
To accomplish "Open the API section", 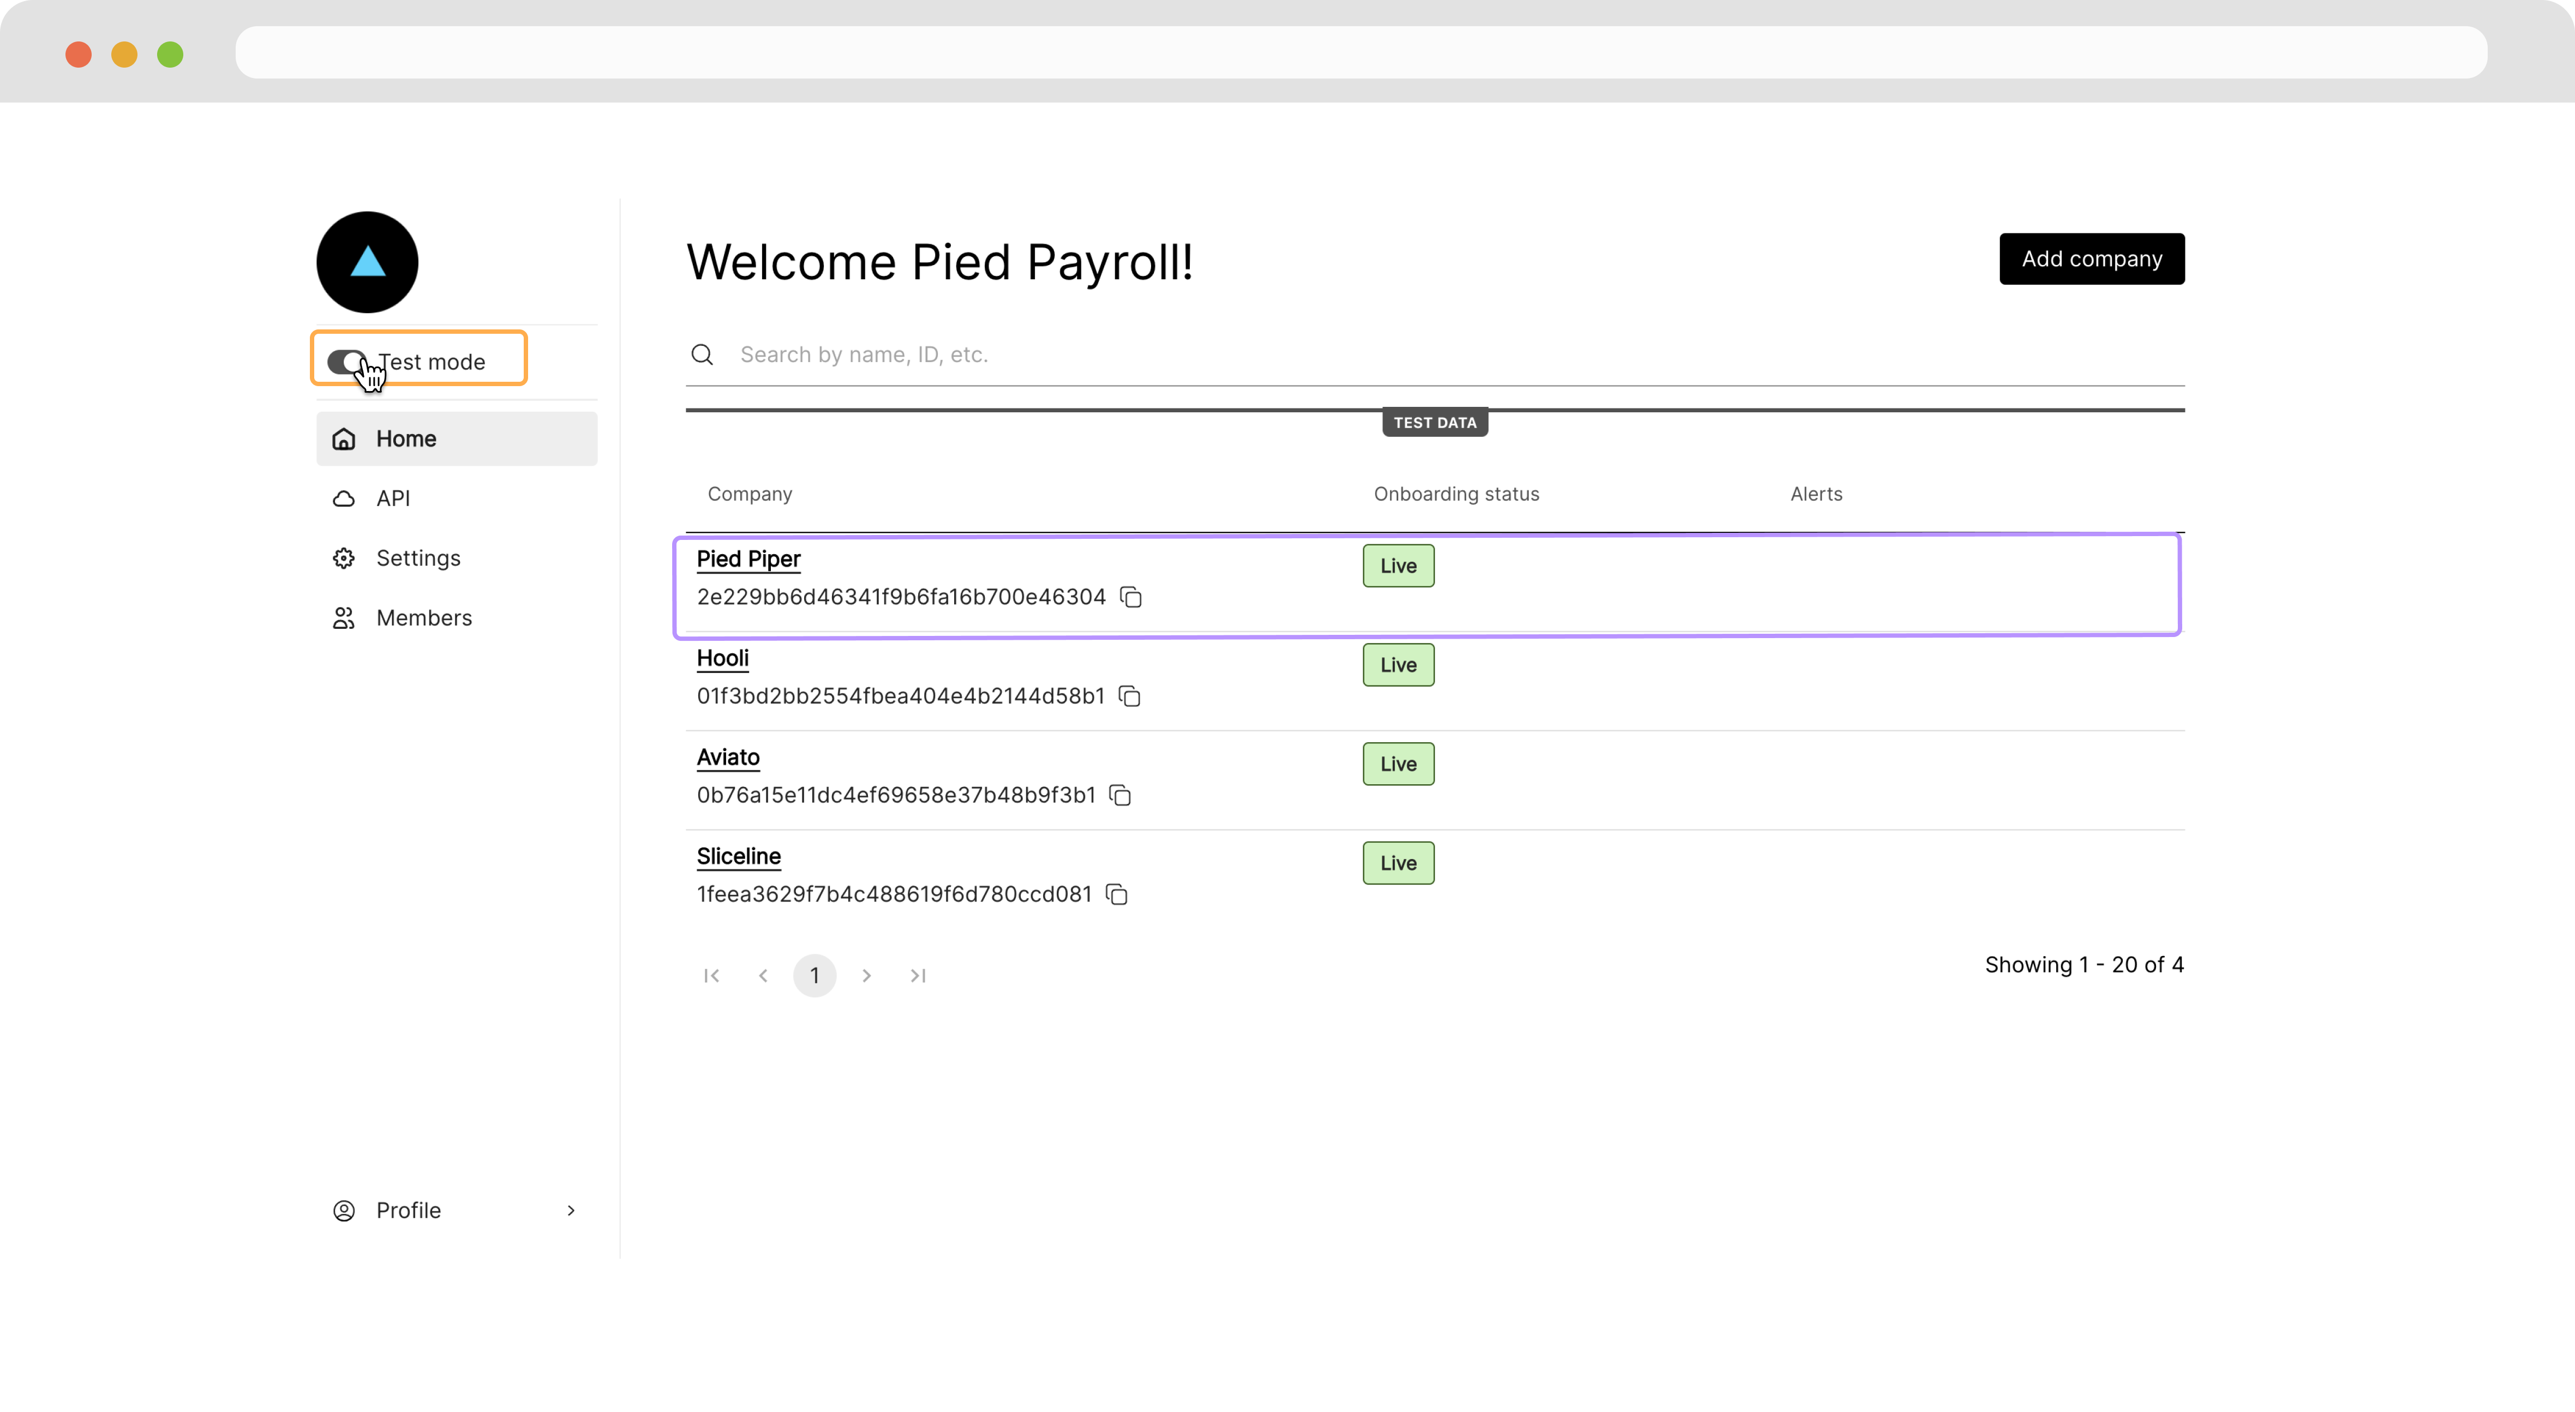I will coord(393,497).
